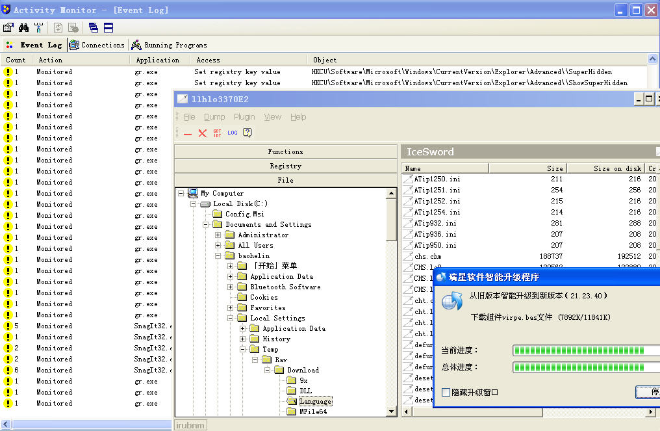The width and height of the screenshot is (660, 431).
Task: Click the Functions panel button
Action: 285,151
